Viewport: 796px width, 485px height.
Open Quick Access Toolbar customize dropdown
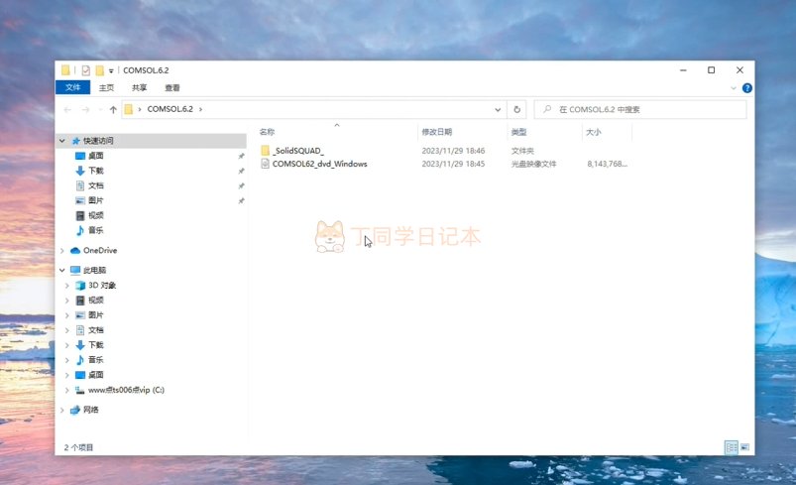point(111,70)
